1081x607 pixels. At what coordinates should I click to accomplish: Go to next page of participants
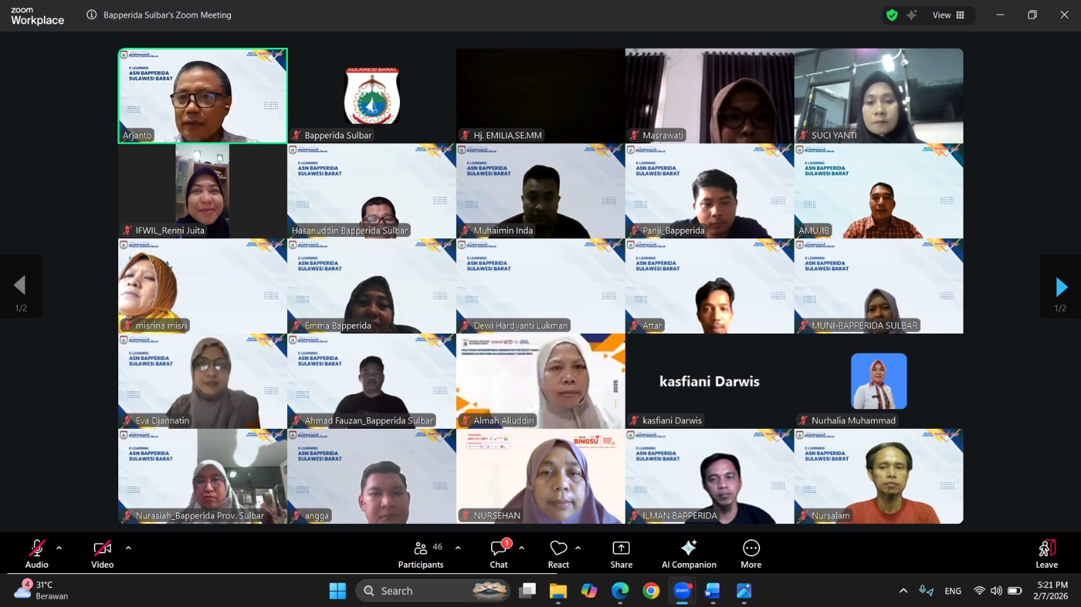pyautogui.click(x=1061, y=287)
